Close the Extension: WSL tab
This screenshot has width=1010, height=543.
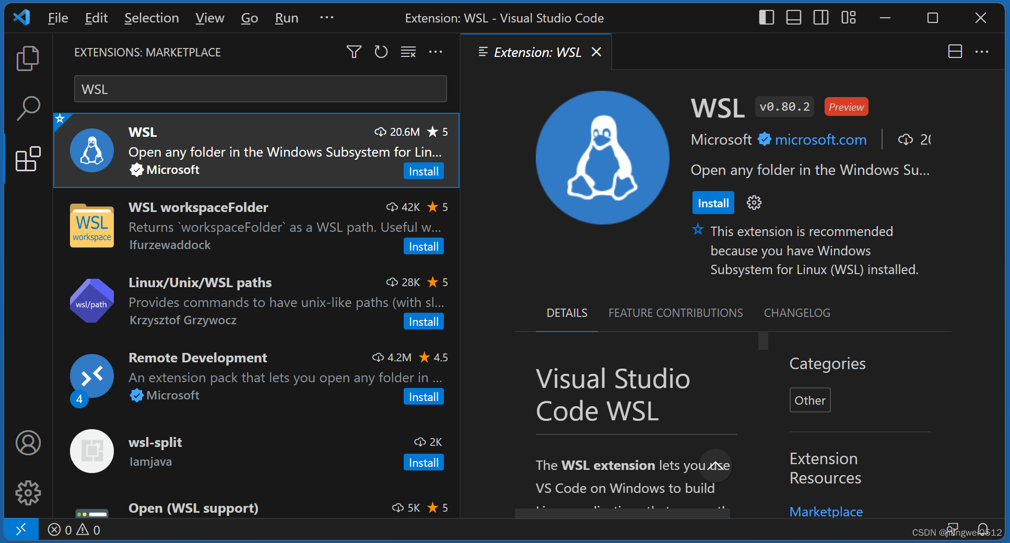[596, 52]
